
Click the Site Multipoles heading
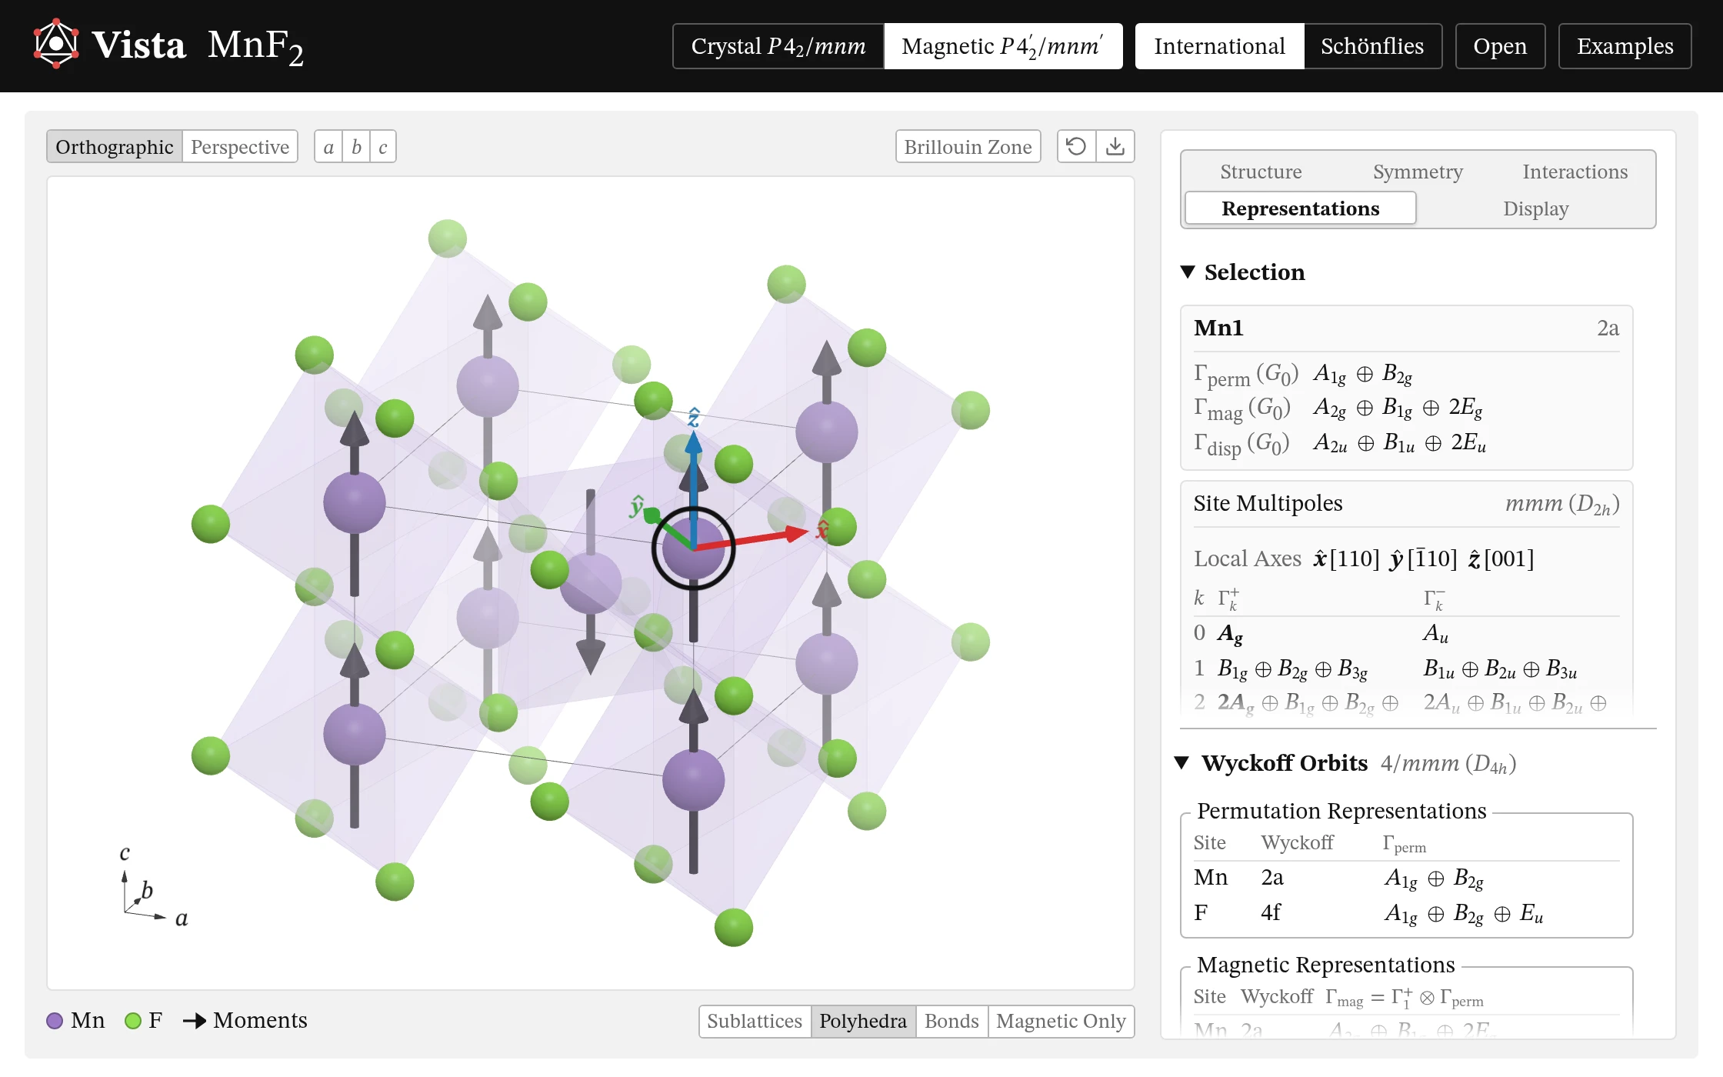1268,503
